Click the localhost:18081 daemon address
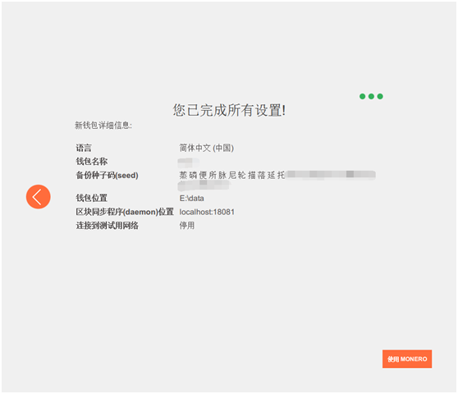 (x=207, y=212)
